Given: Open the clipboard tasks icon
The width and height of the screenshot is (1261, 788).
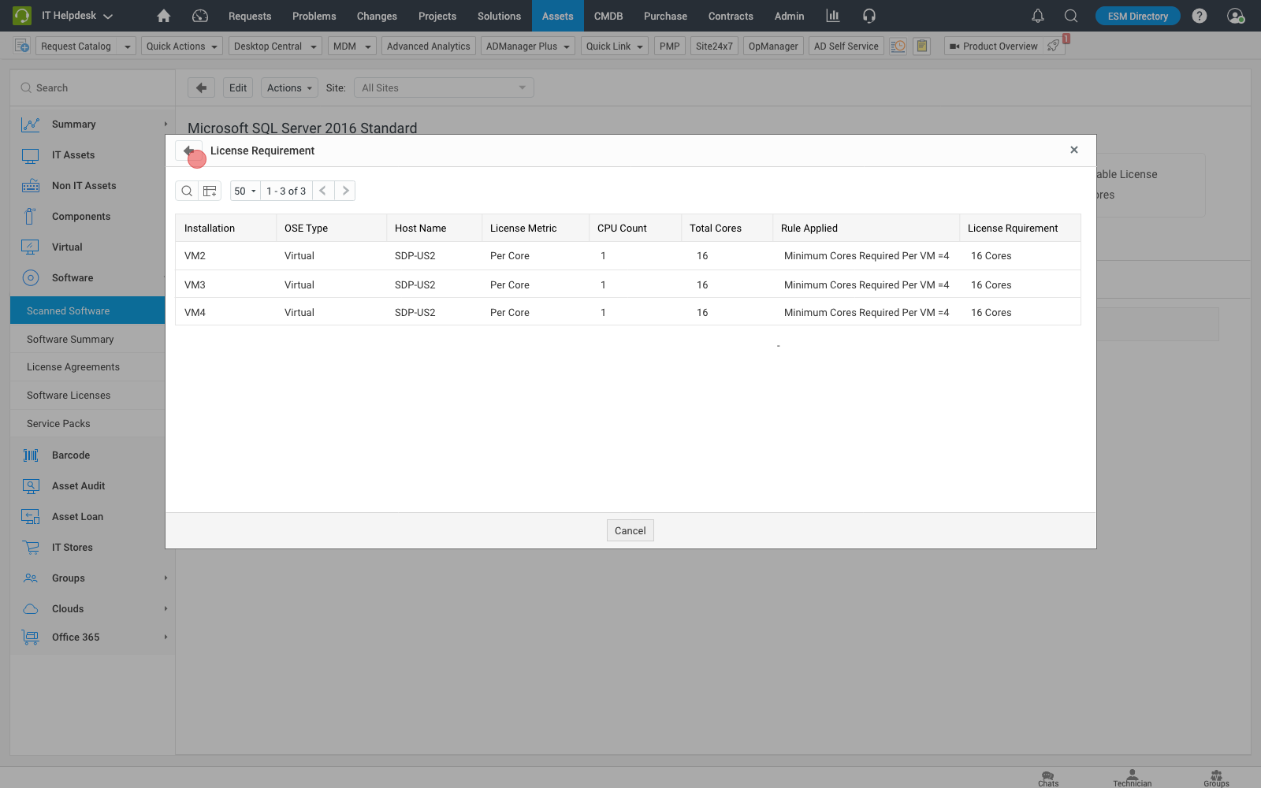Looking at the screenshot, I should (921, 46).
